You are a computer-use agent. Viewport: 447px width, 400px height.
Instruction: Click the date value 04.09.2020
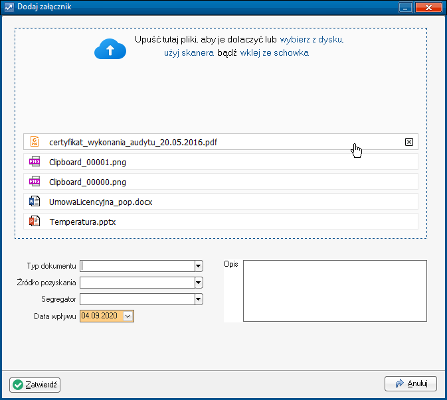click(x=99, y=316)
